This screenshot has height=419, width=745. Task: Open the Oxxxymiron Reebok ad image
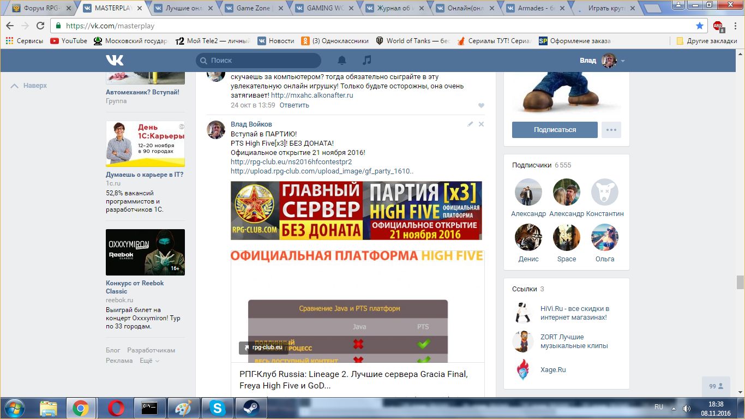(145, 252)
